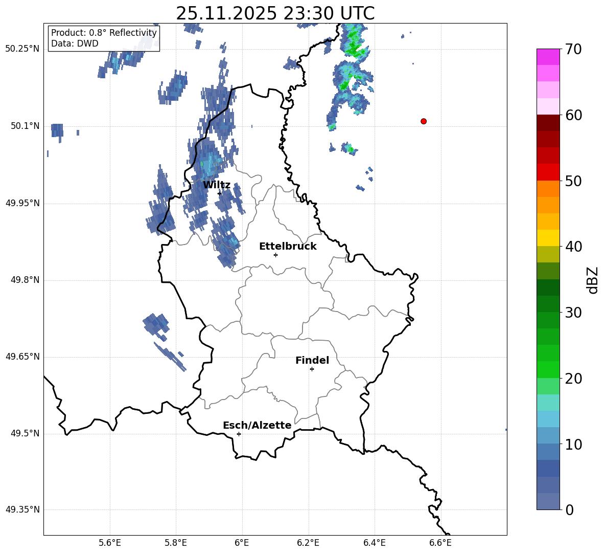Viewport: 605px width, 553px height.
Task: Click the title 25.11.2025 23:30 UTC
Action: pos(275,13)
